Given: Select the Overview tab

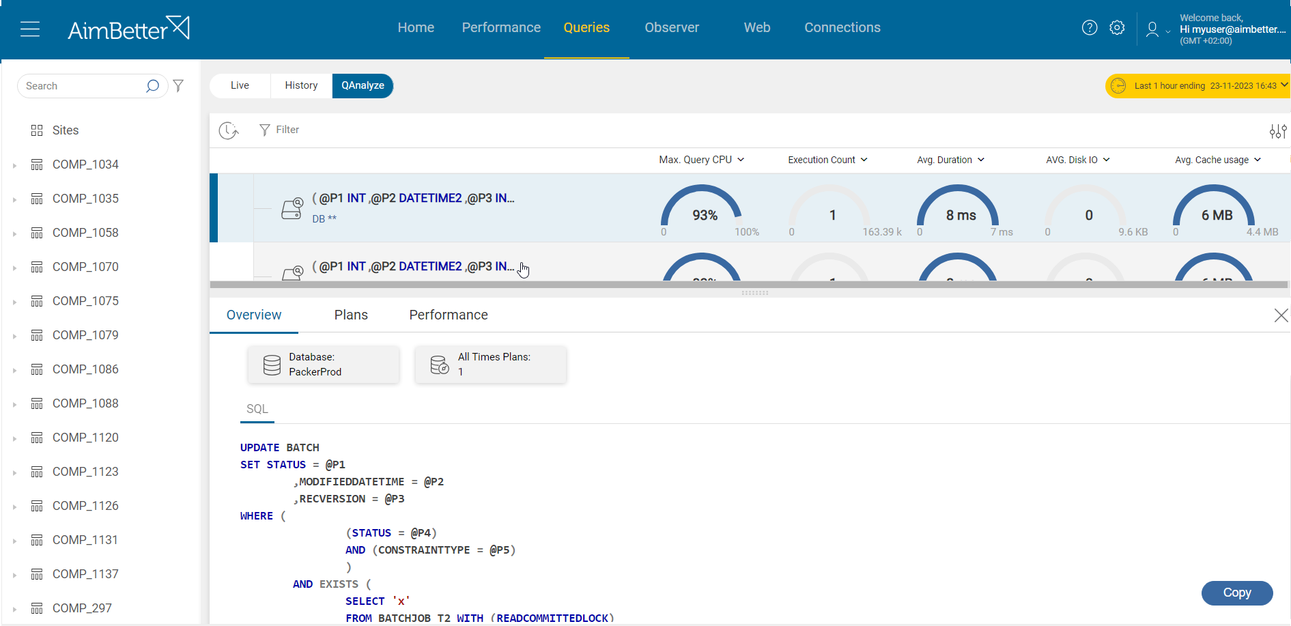Looking at the screenshot, I should coord(254,315).
